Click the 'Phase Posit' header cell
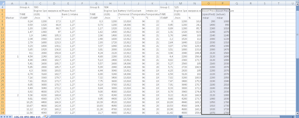This screenshot has width=299, height=118. point(68,11)
